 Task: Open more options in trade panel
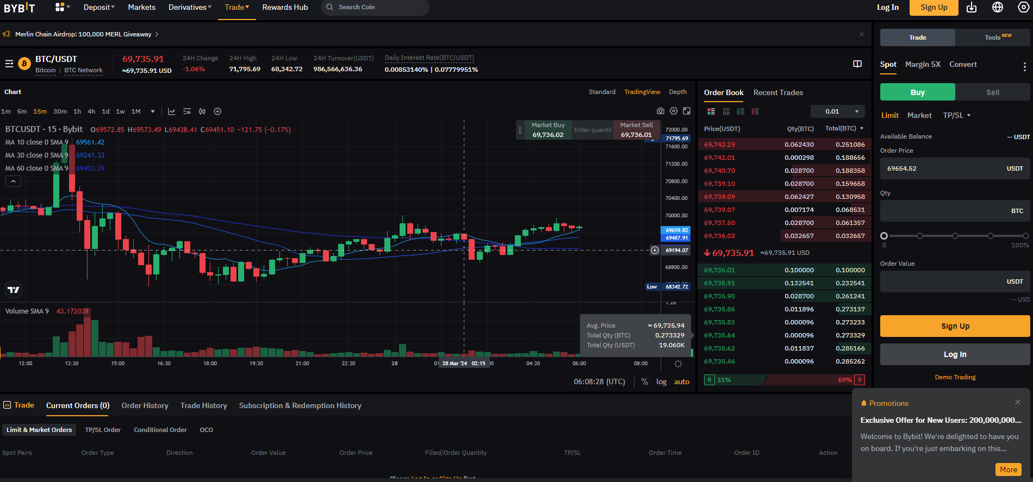1025,67
